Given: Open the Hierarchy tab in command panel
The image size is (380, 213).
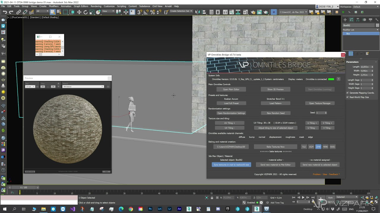Looking at the screenshot, I should click(x=358, y=20).
